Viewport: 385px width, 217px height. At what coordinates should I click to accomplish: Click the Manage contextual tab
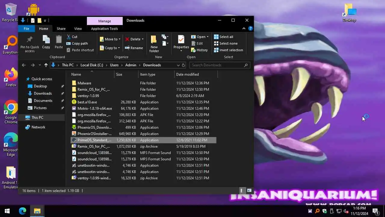click(105, 21)
